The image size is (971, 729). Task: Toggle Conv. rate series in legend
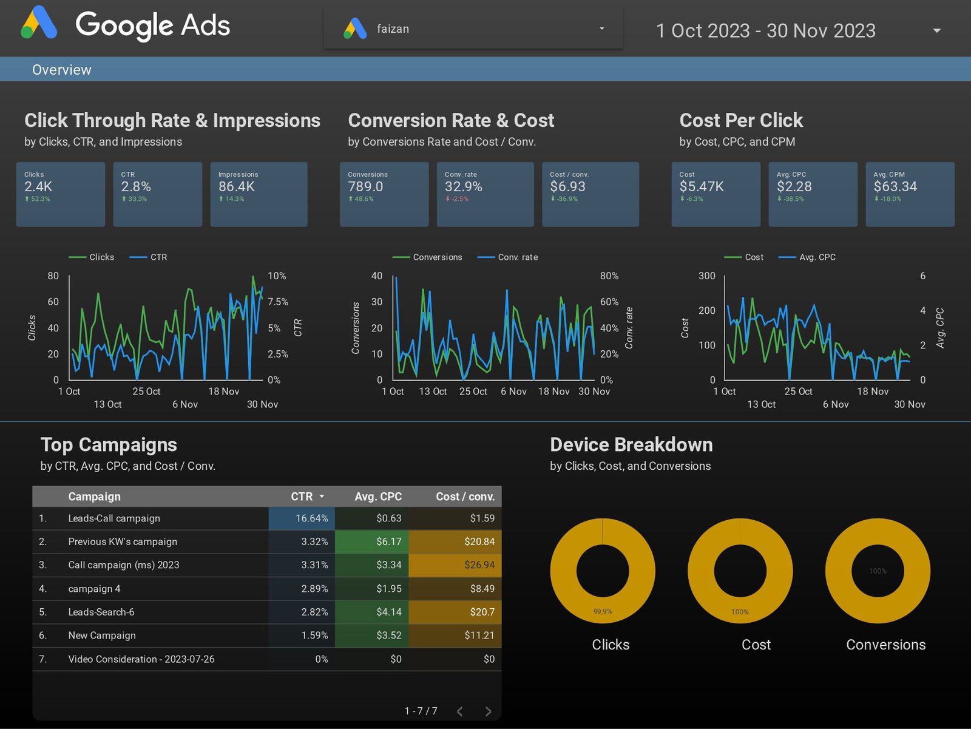[x=508, y=257]
